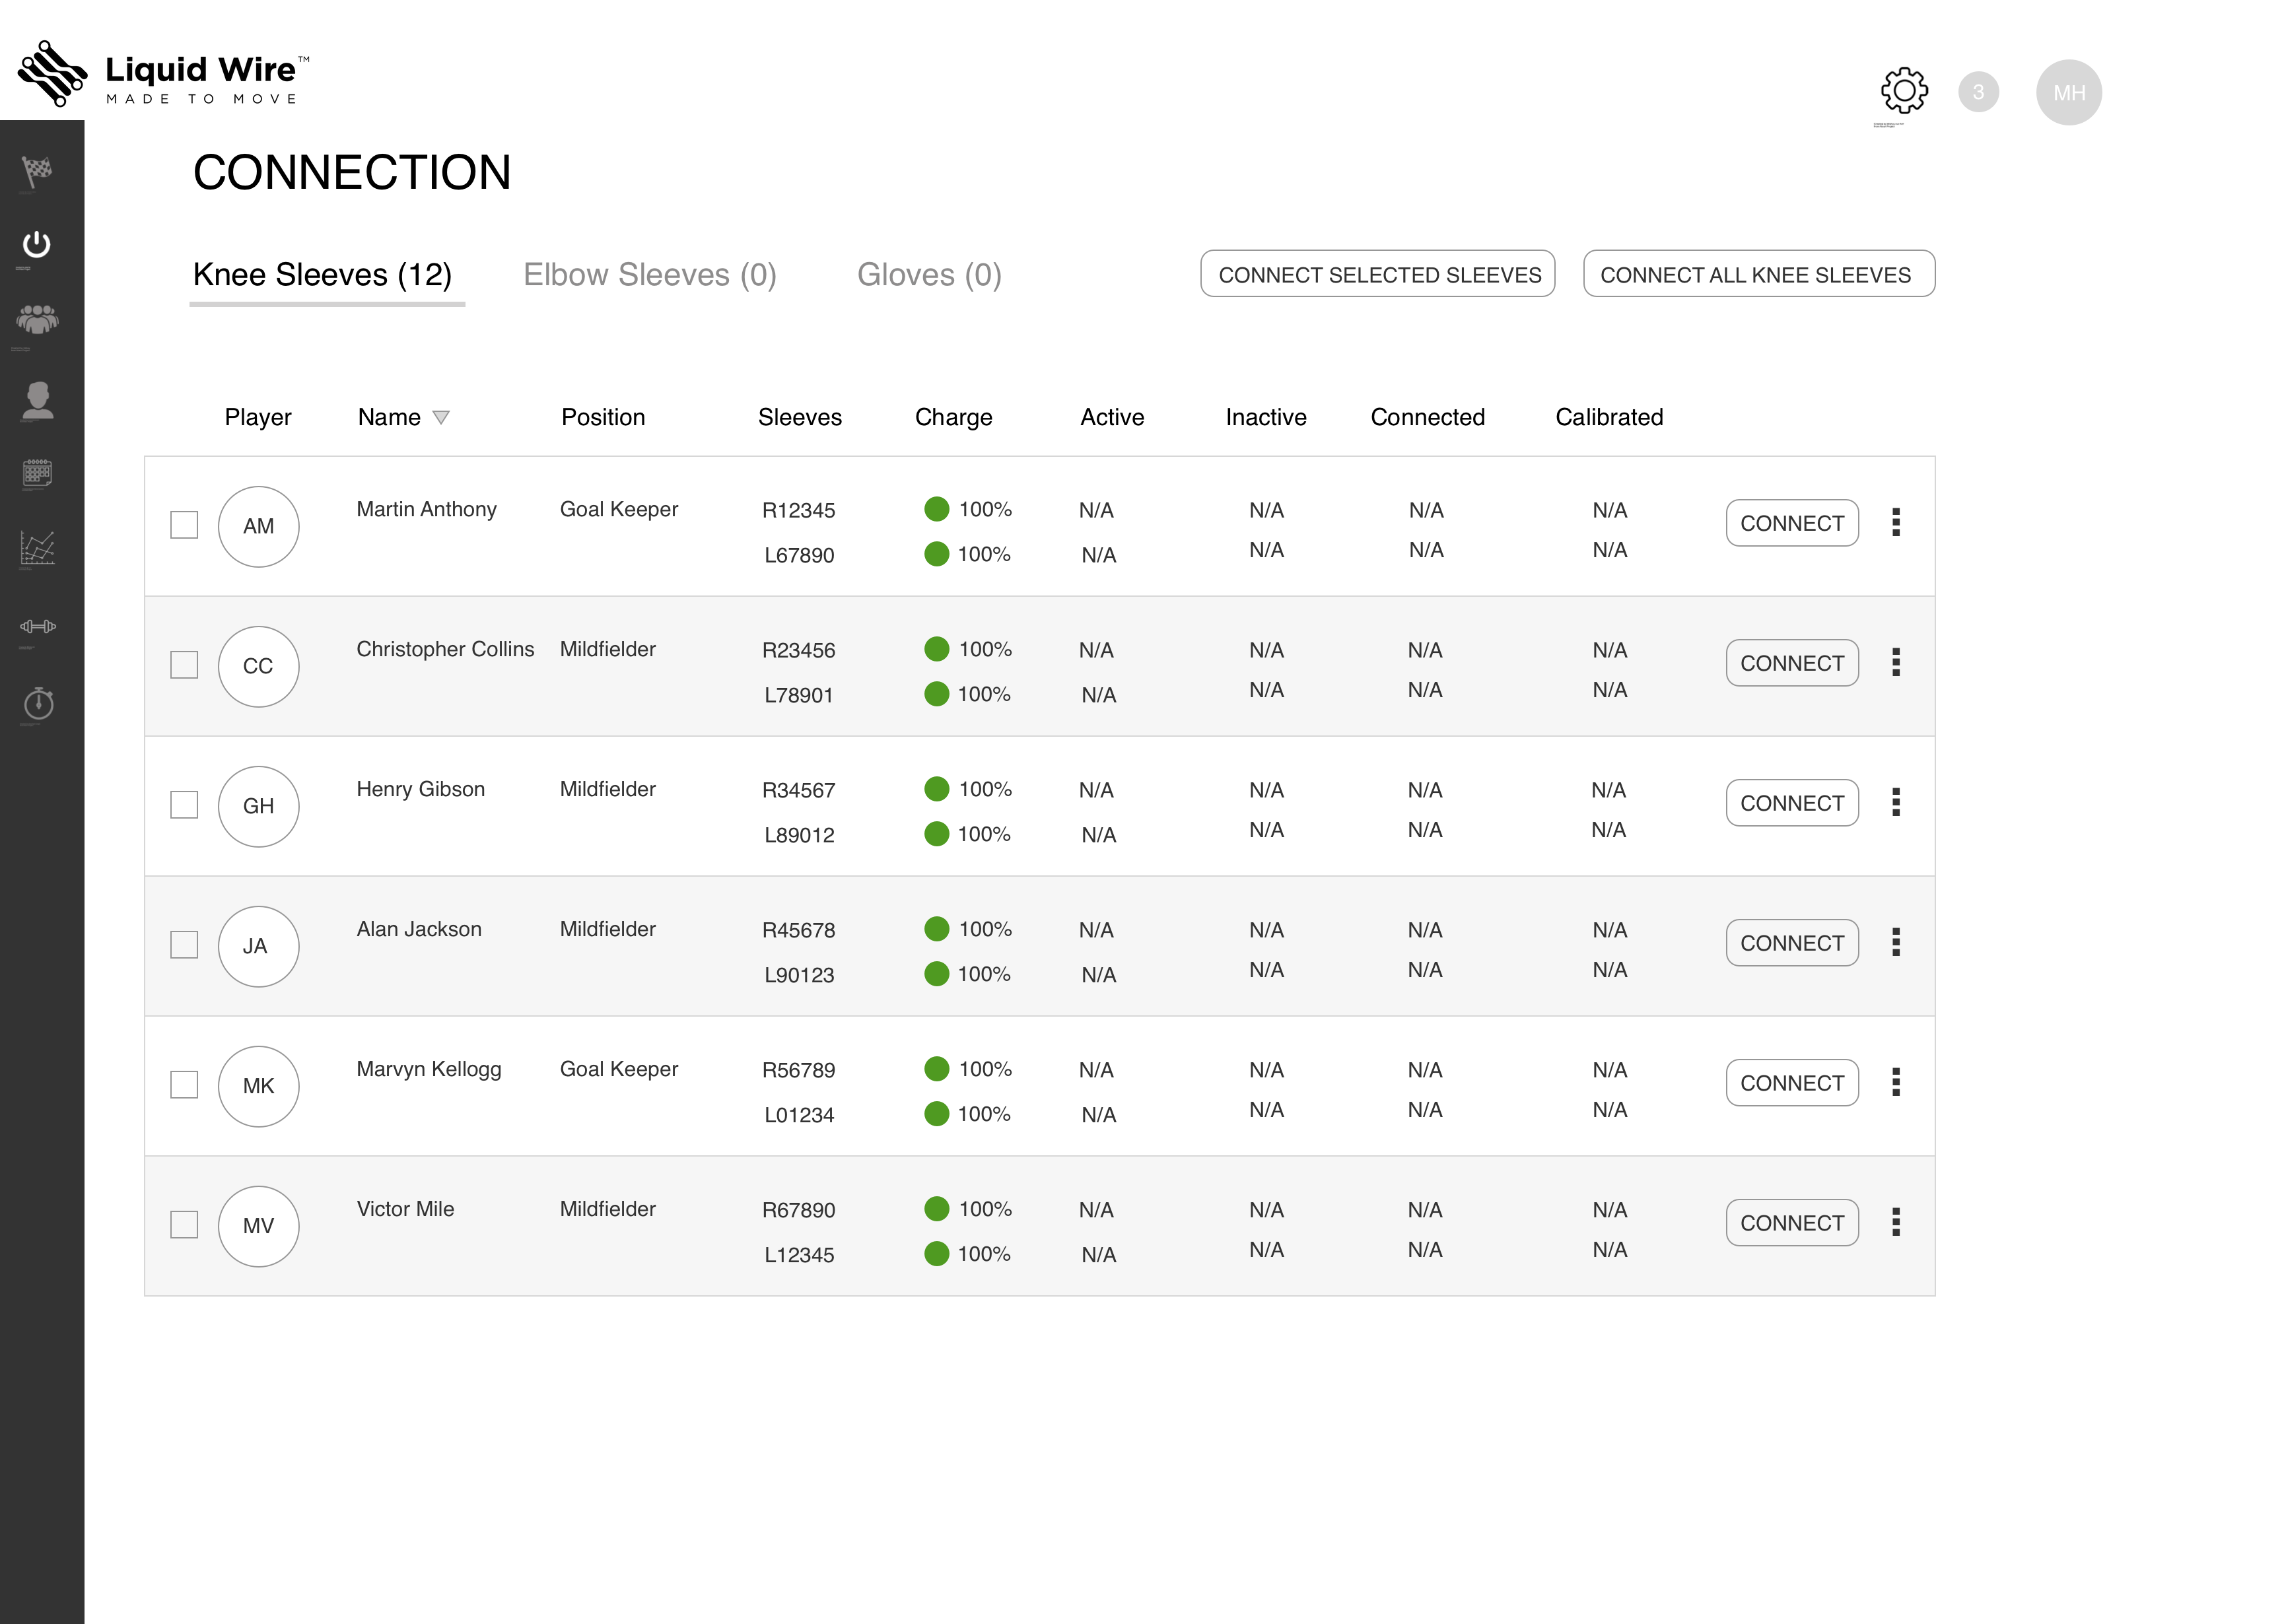Click the green charge indicator for R12345
Image resolution: width=2282 pixels, height=1624 pixels.
936,509
